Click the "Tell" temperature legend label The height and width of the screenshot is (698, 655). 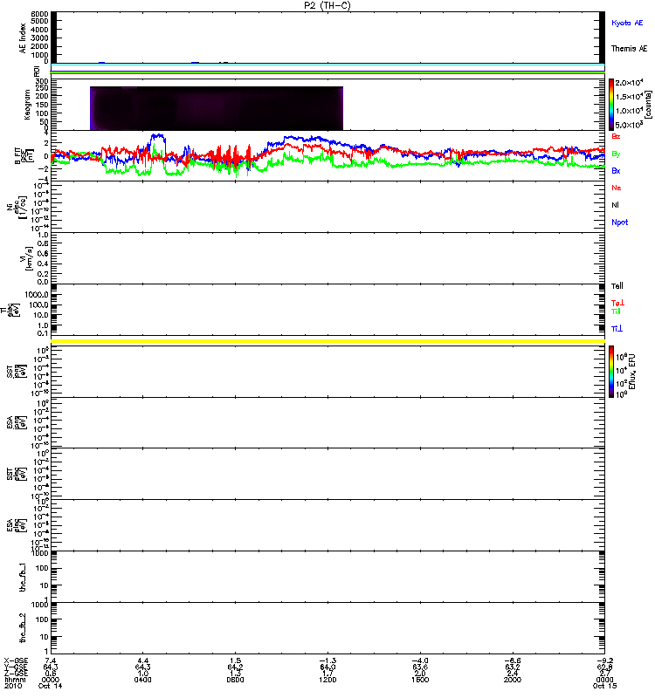(617, 286)
